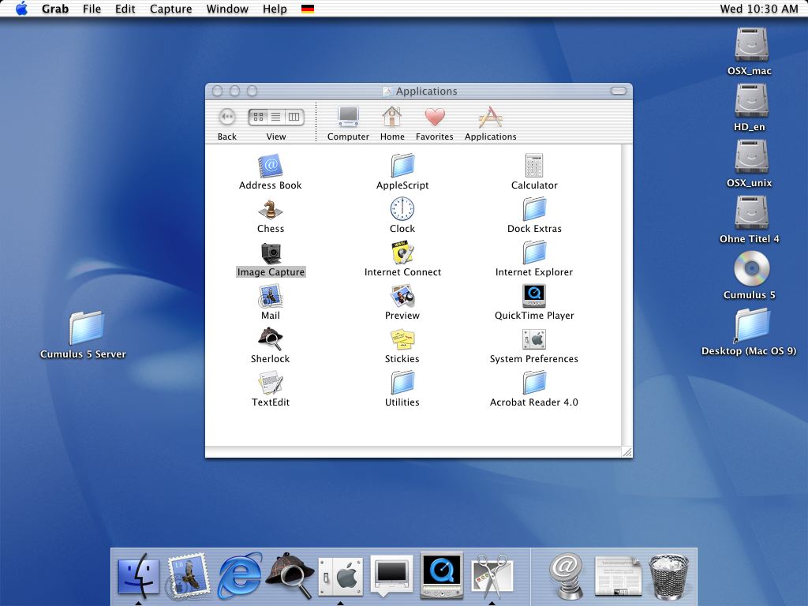Open the Window menu
This screenshot has height=606, width=808.
[227, 9]
